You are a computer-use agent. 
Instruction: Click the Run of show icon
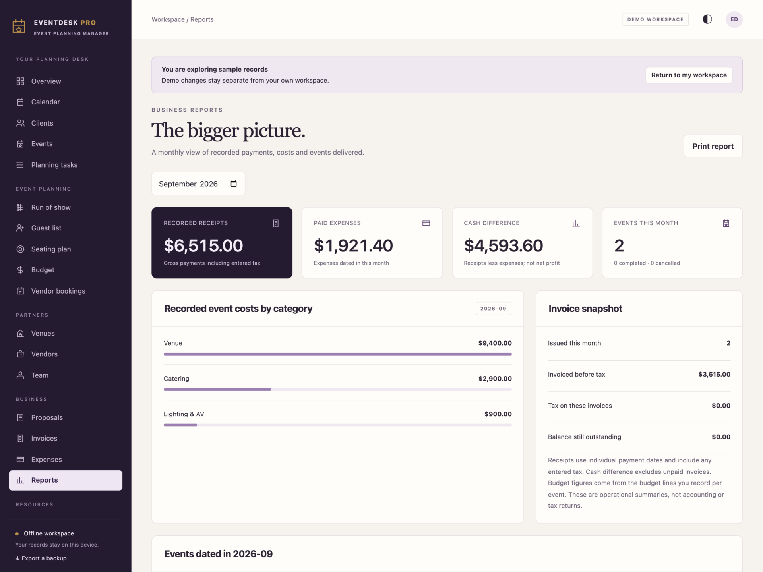tap(20, 207)
